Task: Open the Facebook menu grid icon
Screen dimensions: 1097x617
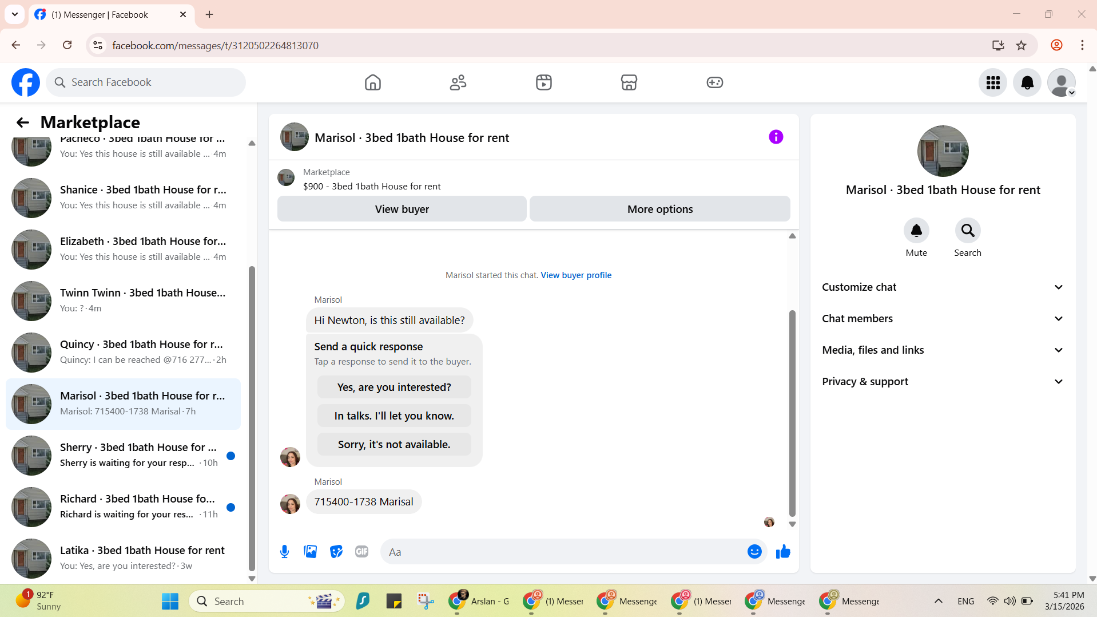Action: pos(993,83)
